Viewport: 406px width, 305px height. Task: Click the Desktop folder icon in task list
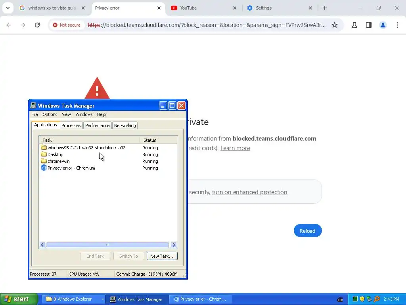click(x=44, y=154)
